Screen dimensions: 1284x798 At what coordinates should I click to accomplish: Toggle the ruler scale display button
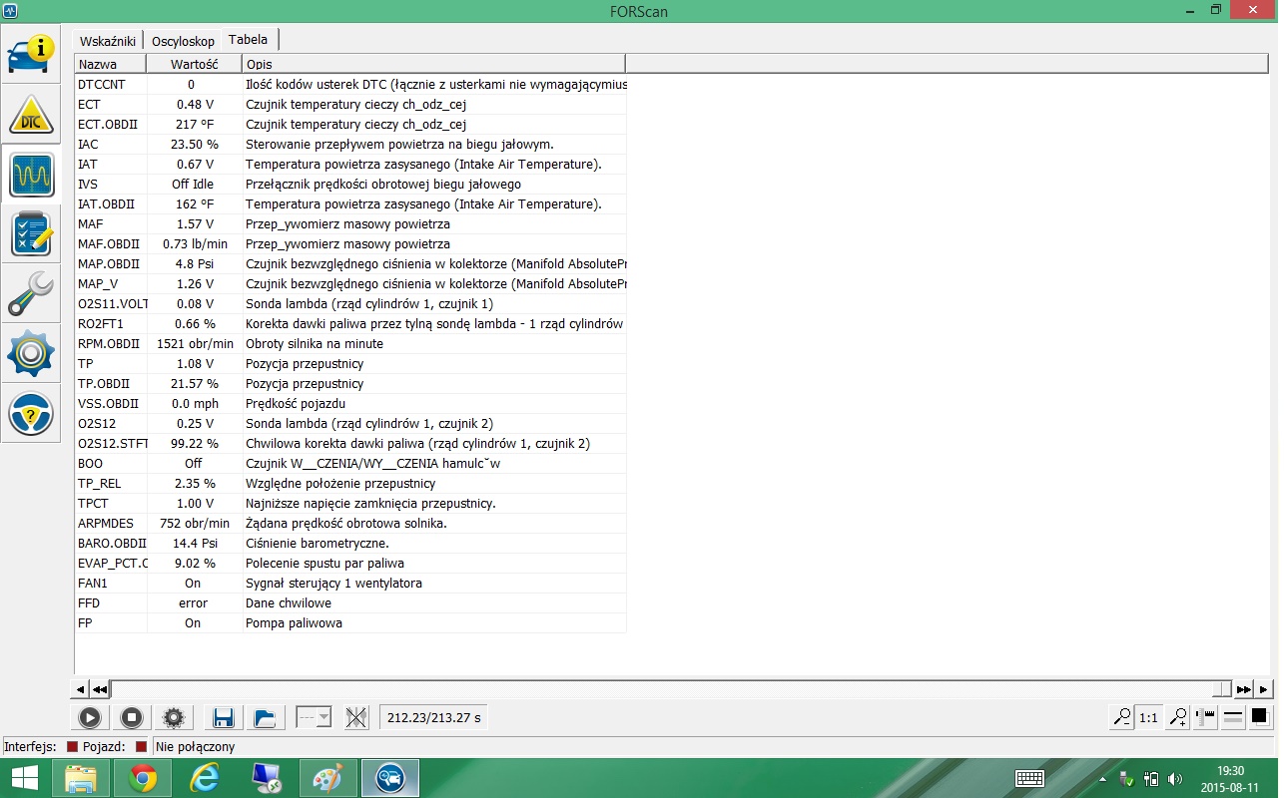[x=1205, y=717]
